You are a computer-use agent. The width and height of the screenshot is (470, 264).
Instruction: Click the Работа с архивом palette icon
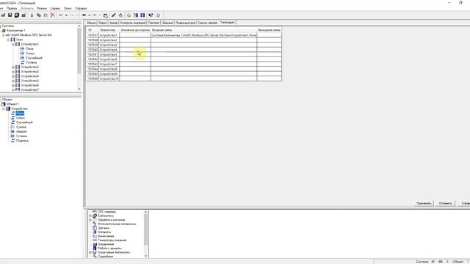(x=95, y=248)
